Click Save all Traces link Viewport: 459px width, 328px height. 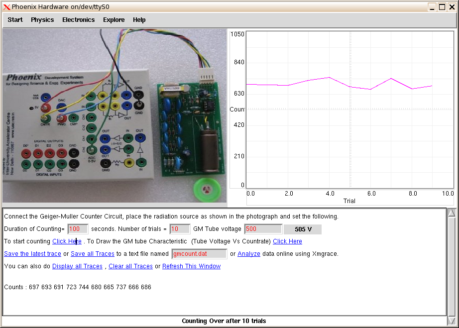(x=93, y=254)
